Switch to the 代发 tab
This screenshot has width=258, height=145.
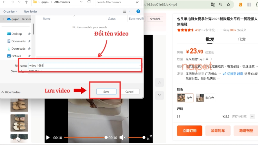(242, 39)
